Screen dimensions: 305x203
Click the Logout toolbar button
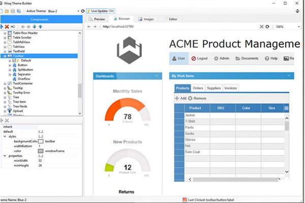coord(200,58)
